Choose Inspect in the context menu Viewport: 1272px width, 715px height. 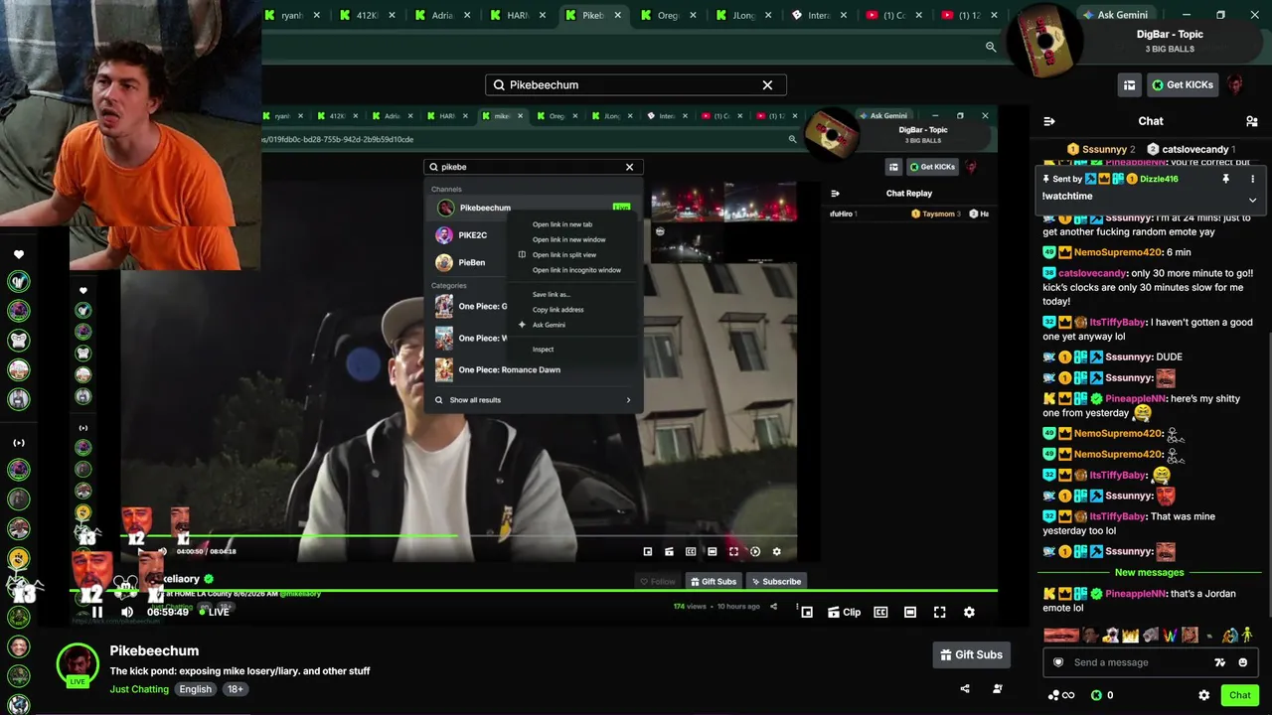543,350
